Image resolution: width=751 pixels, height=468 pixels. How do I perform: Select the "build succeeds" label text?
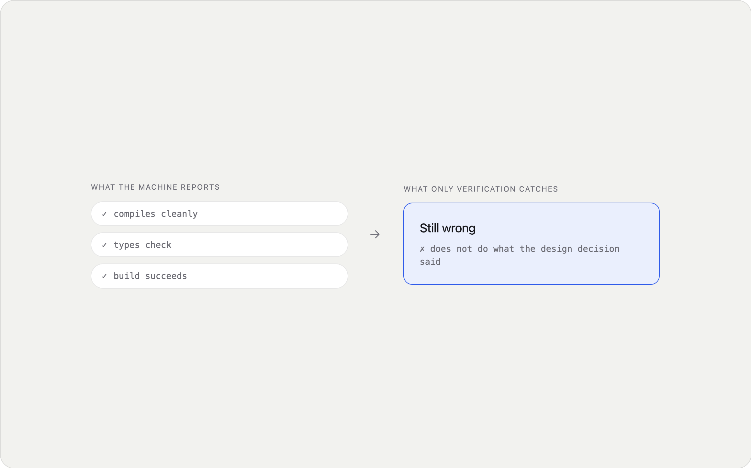click(x=150, y=276)
